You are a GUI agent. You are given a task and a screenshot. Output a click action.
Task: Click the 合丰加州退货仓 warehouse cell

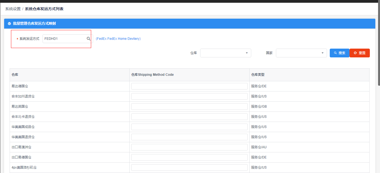[x=69, y=96]
